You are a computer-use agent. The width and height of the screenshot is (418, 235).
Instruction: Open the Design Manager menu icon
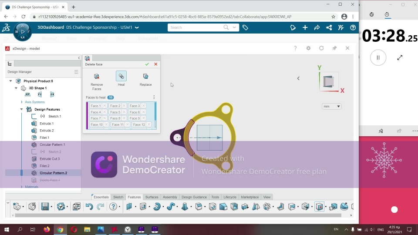pos(76,72)
